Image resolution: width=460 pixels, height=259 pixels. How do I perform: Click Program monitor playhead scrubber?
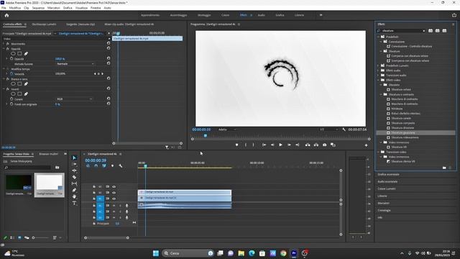(206, 136)
